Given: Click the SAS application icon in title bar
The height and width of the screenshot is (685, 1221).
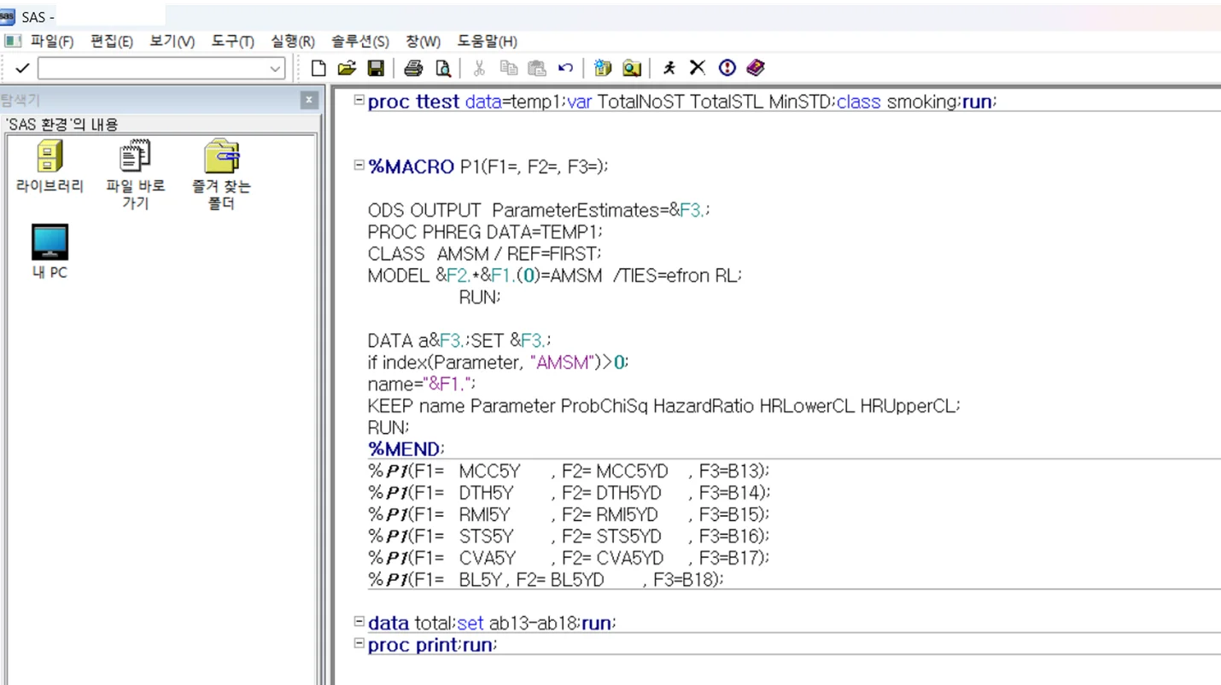Looking at the screenshot, I should (x=9, y=16).
